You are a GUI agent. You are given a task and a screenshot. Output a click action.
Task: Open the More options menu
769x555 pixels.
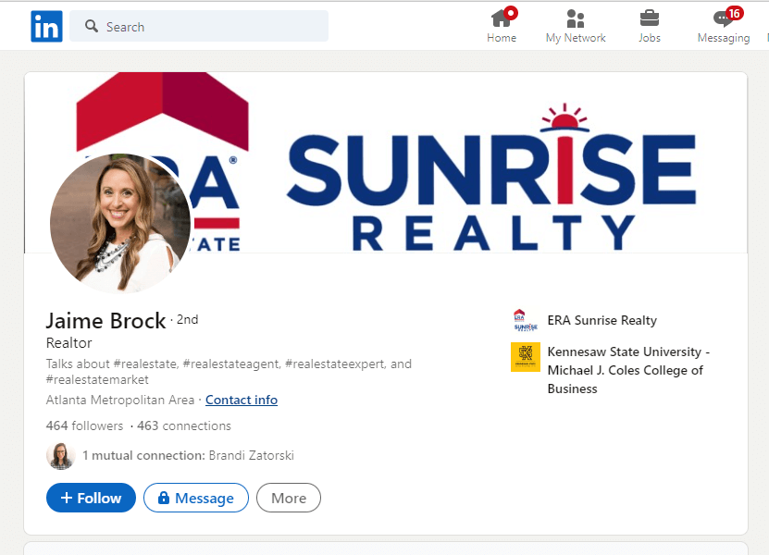pyautogui.click(x=288, y=498)
